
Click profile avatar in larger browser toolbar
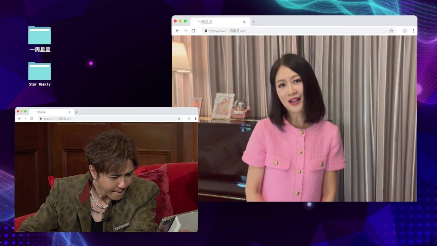(x=405, y=31)
